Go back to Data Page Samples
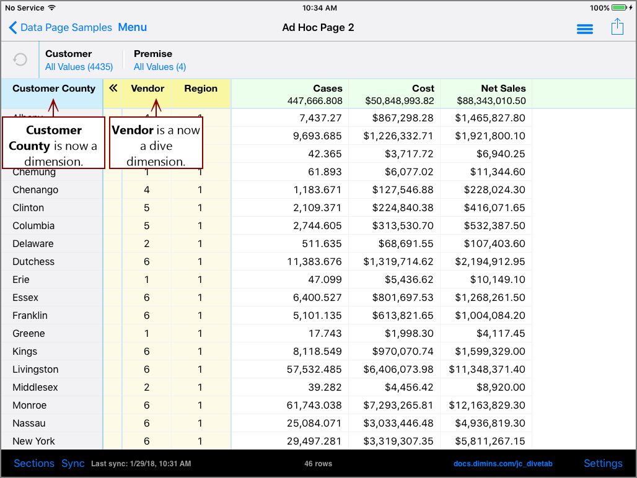This screenshot has width=637, height=478. 61,27
